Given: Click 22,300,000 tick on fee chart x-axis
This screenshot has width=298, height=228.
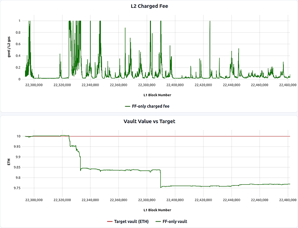Looking at the screenshot, I should point(33,84).
